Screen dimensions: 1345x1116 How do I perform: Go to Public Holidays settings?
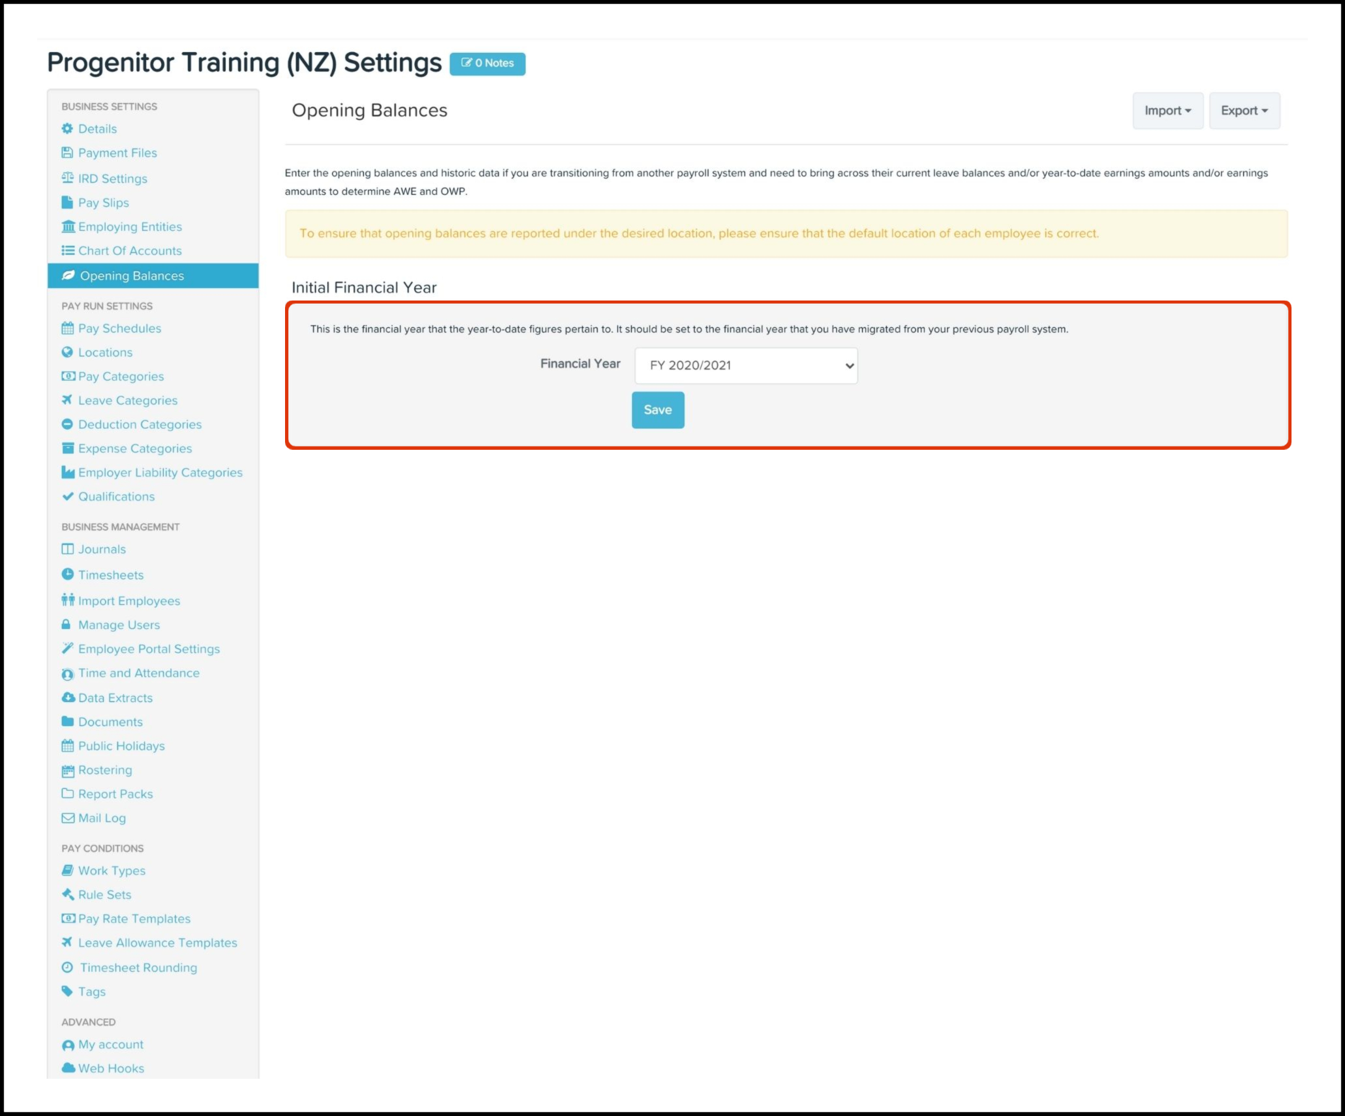(121, 746)
